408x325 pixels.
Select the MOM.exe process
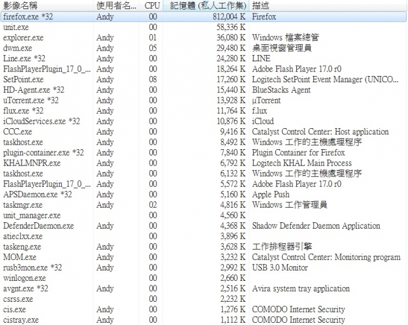point(203,257)
